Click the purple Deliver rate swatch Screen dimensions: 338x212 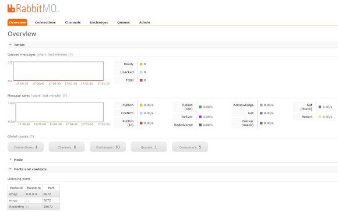click(x=200, y=116)
